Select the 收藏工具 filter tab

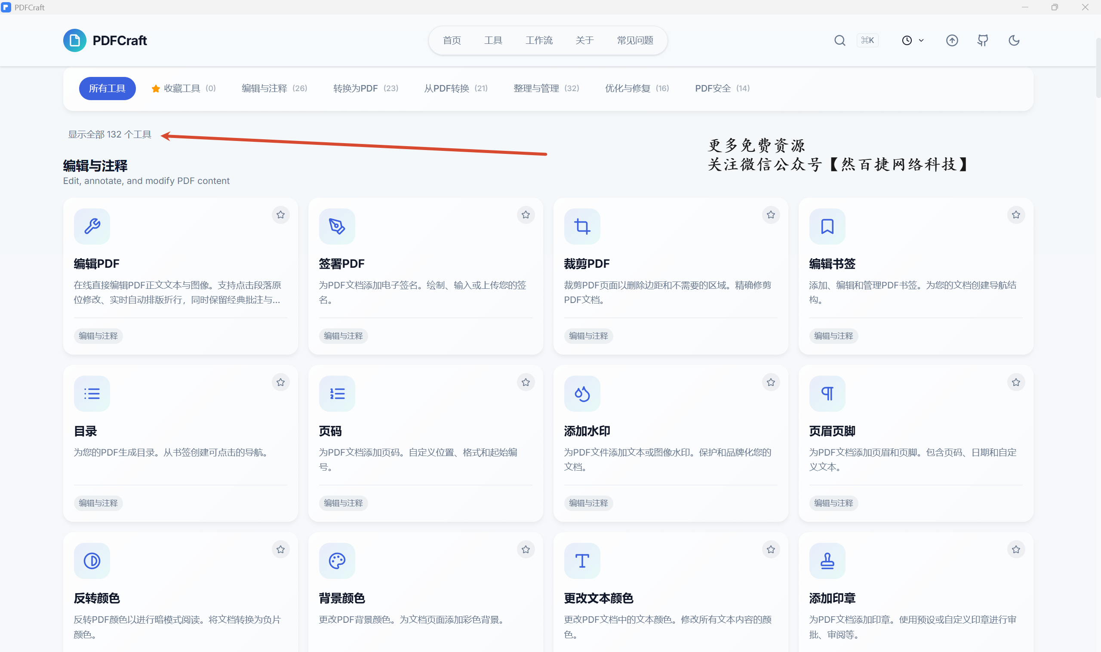tap(183, 88)
